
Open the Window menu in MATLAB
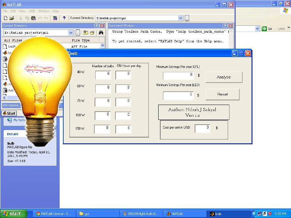point(44,11)
